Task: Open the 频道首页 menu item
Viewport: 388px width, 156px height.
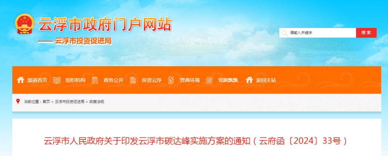Action: click(x=37, y=80)
